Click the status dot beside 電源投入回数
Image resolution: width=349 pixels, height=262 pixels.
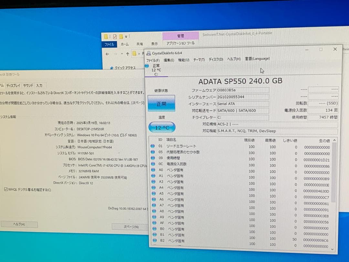point(152,164)
